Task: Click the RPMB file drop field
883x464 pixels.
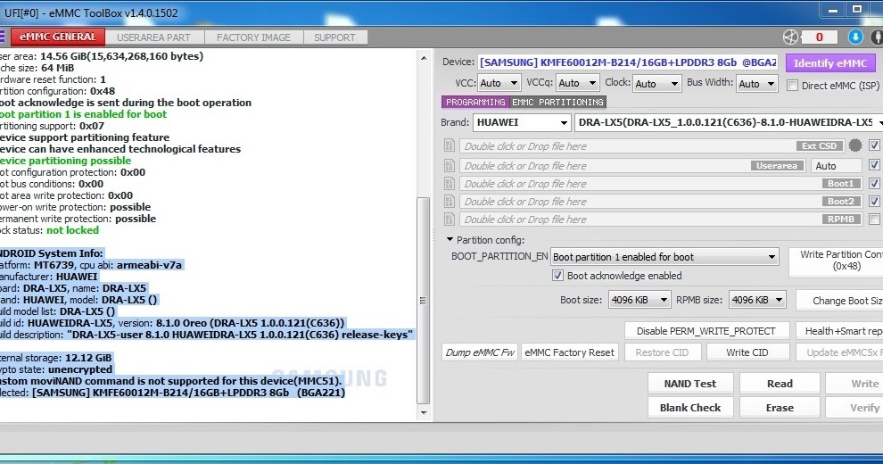Action: point(661,219)
